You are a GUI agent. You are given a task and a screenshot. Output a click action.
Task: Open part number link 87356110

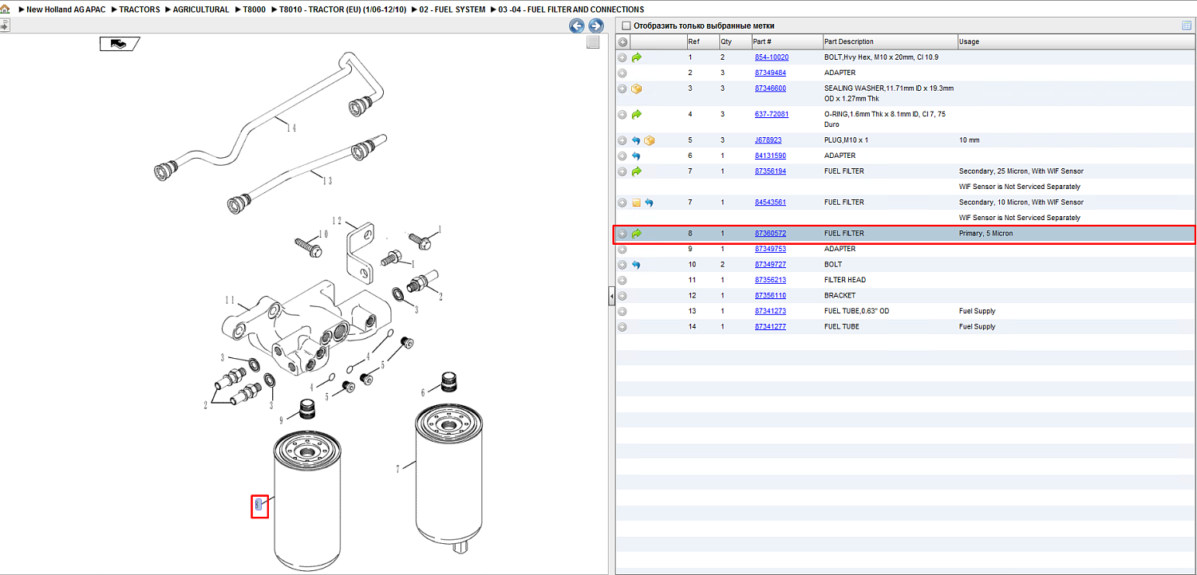coord(770,296)
